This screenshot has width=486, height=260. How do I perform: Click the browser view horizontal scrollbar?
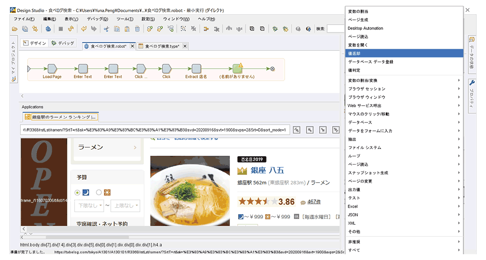pyautogui.click(x=180, y=229)
